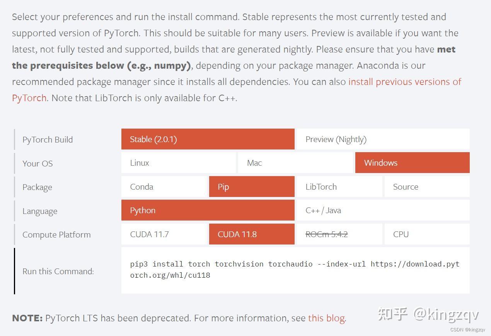
Task: Select the Stable (2.0.1) build option
Action: point(208,139)
